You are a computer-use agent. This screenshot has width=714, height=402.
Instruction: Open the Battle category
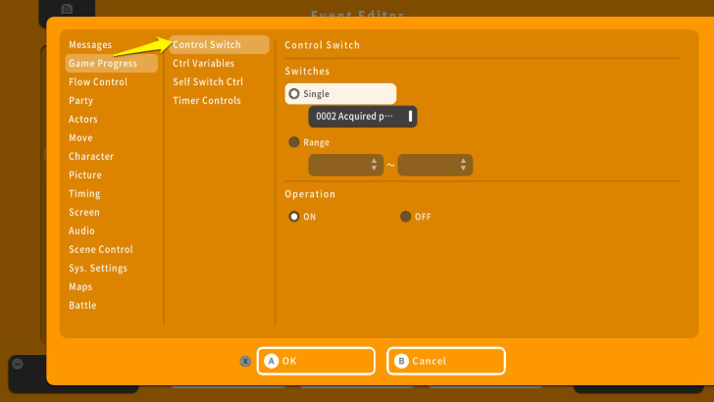click(82, 306)
